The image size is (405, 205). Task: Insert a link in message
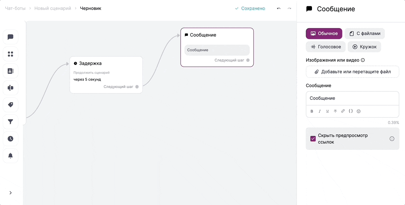click(343, 111)
